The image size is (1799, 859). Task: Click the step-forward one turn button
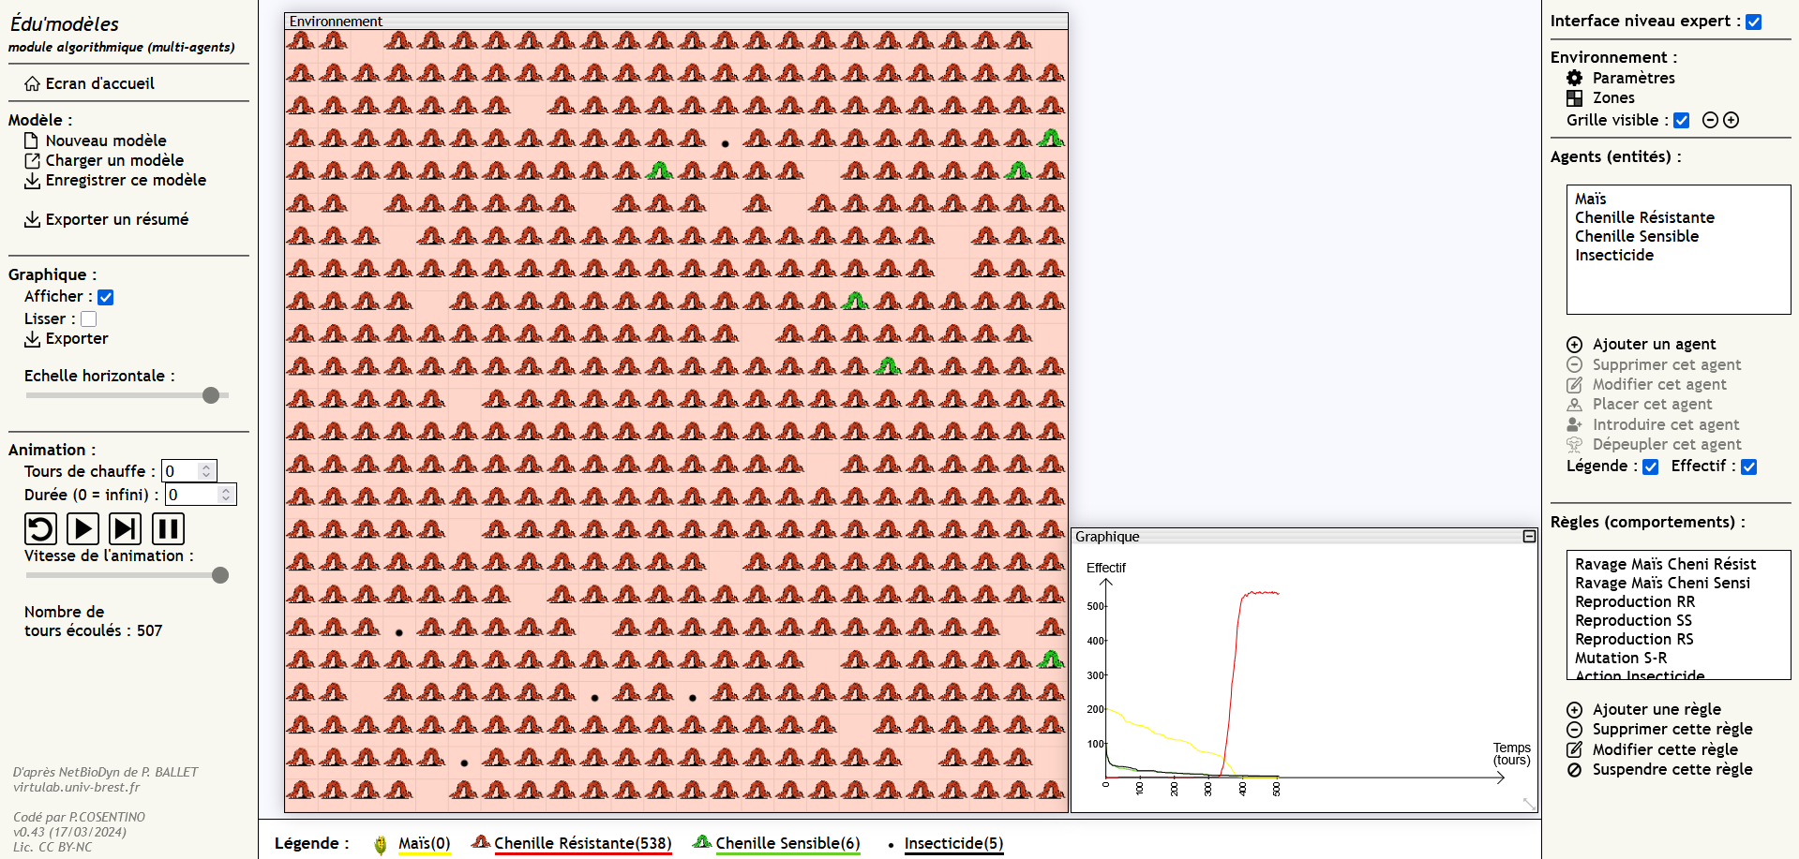point(125,529)
